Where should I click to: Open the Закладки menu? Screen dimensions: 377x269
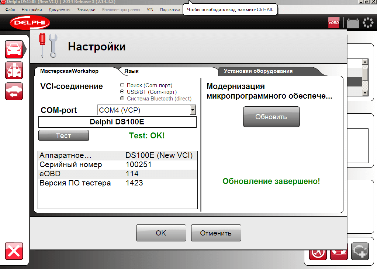[86, 10]
